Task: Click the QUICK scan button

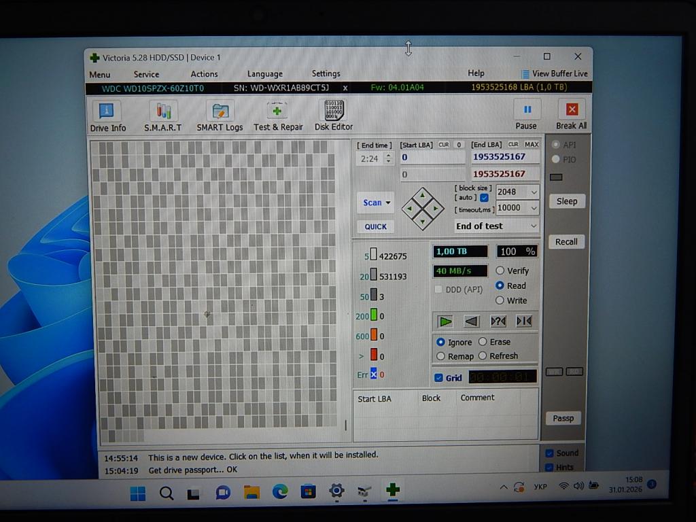Action: [375, 226]
